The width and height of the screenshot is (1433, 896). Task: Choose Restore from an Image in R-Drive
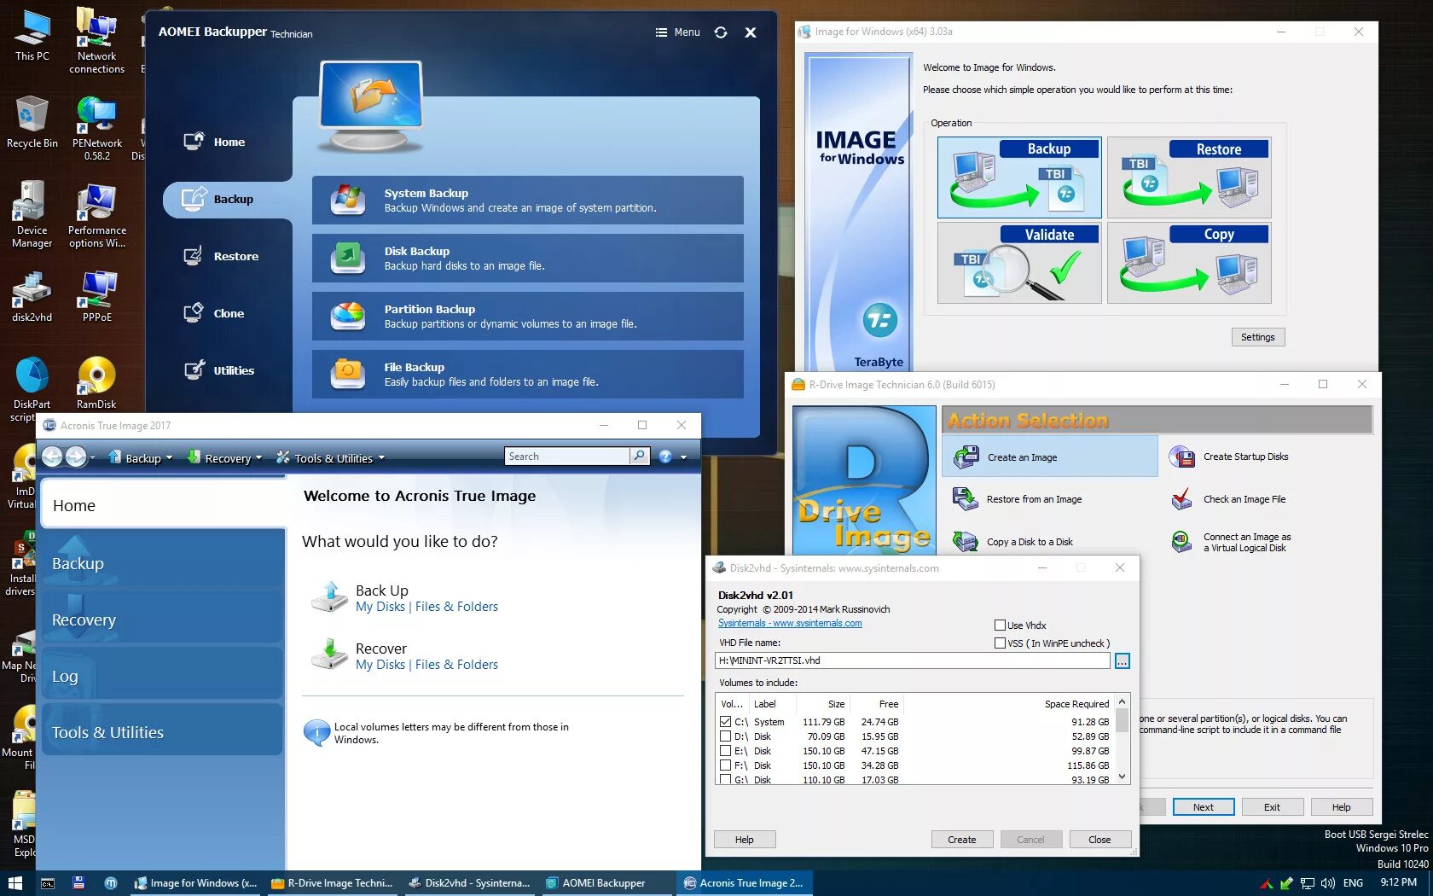[1018, 499]
